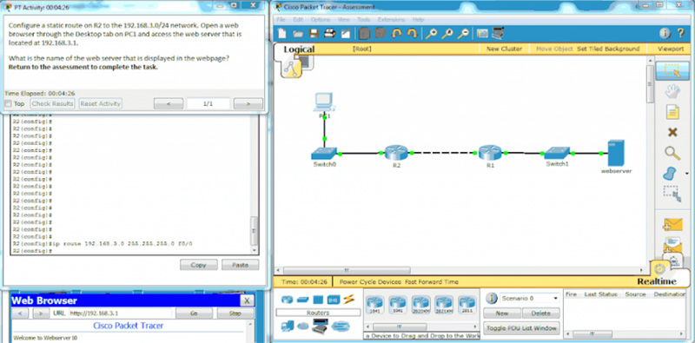Select the Inspect magnifier tool

672,154
